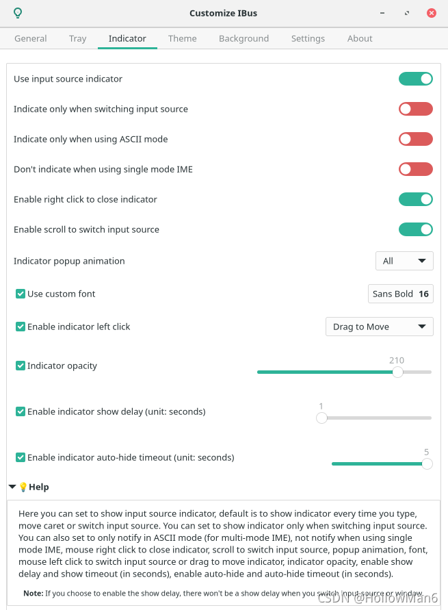The width and height of the screenshot is (448, 610).
Task: Minimize the Customize IBus window
Action: point(382,13)
